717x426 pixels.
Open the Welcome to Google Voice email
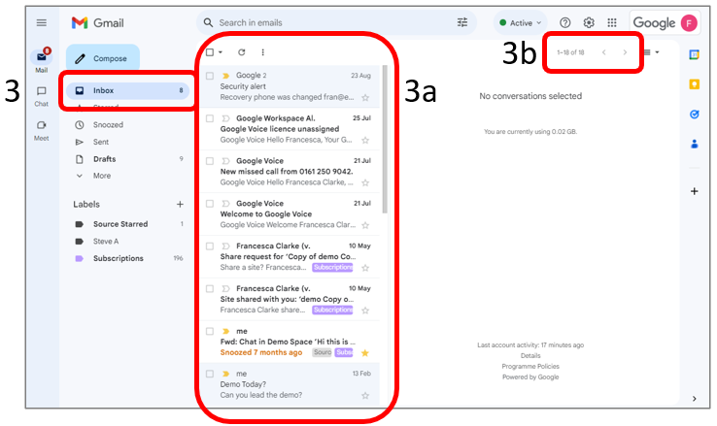(x=290, y=214)
